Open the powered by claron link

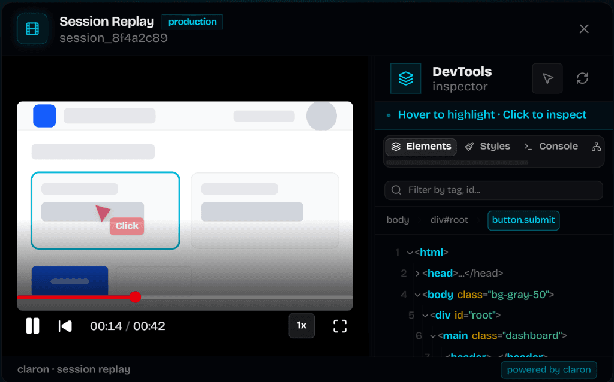(549, 370)
